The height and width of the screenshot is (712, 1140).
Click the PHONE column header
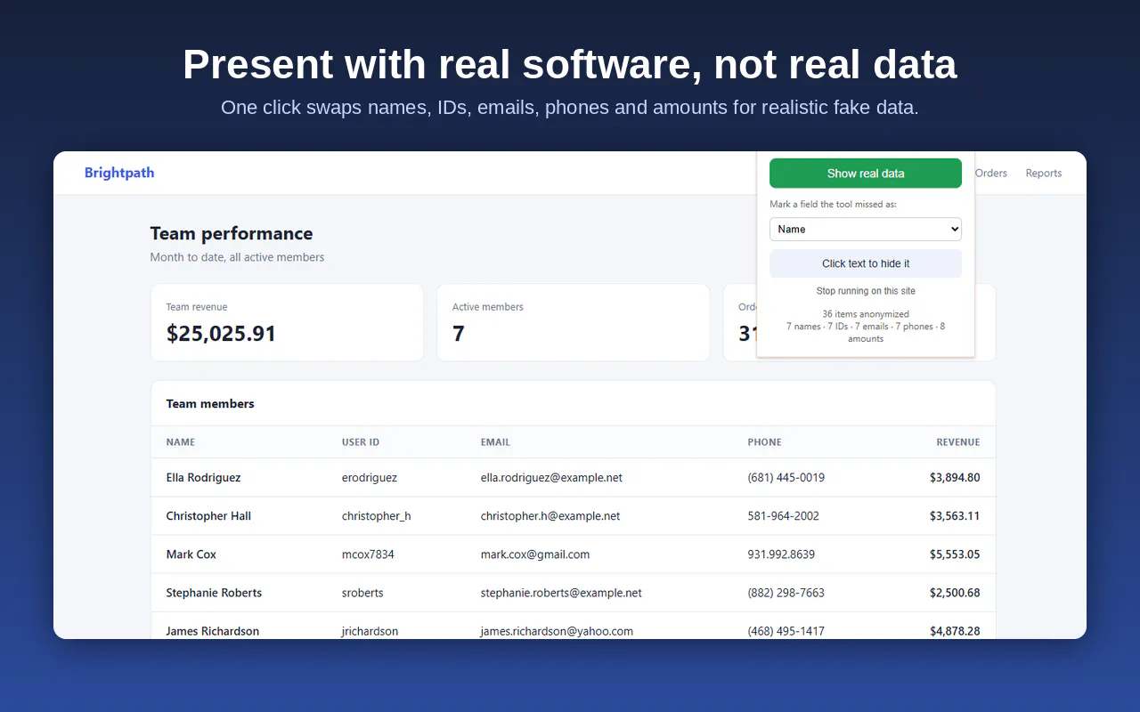click(x=764, y=442)
